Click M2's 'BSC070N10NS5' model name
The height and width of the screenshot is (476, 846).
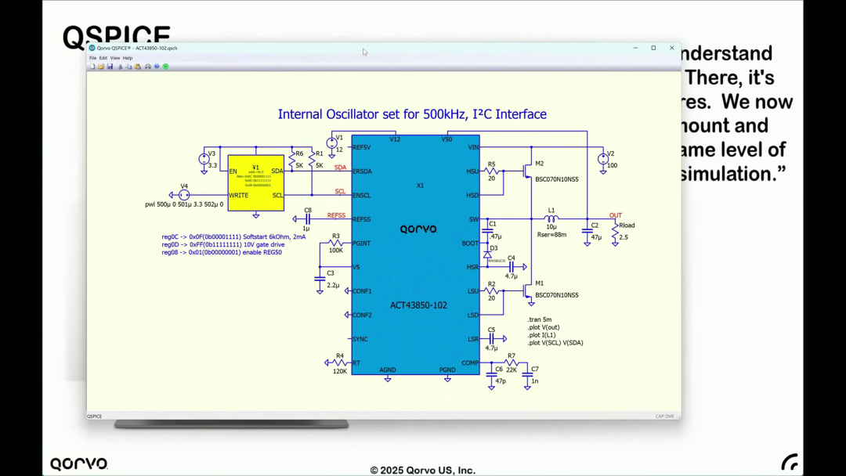tap(557, 179)
